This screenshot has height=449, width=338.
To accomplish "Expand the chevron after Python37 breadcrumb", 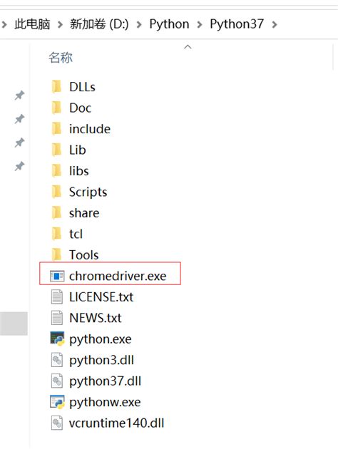I will [275, 25].
